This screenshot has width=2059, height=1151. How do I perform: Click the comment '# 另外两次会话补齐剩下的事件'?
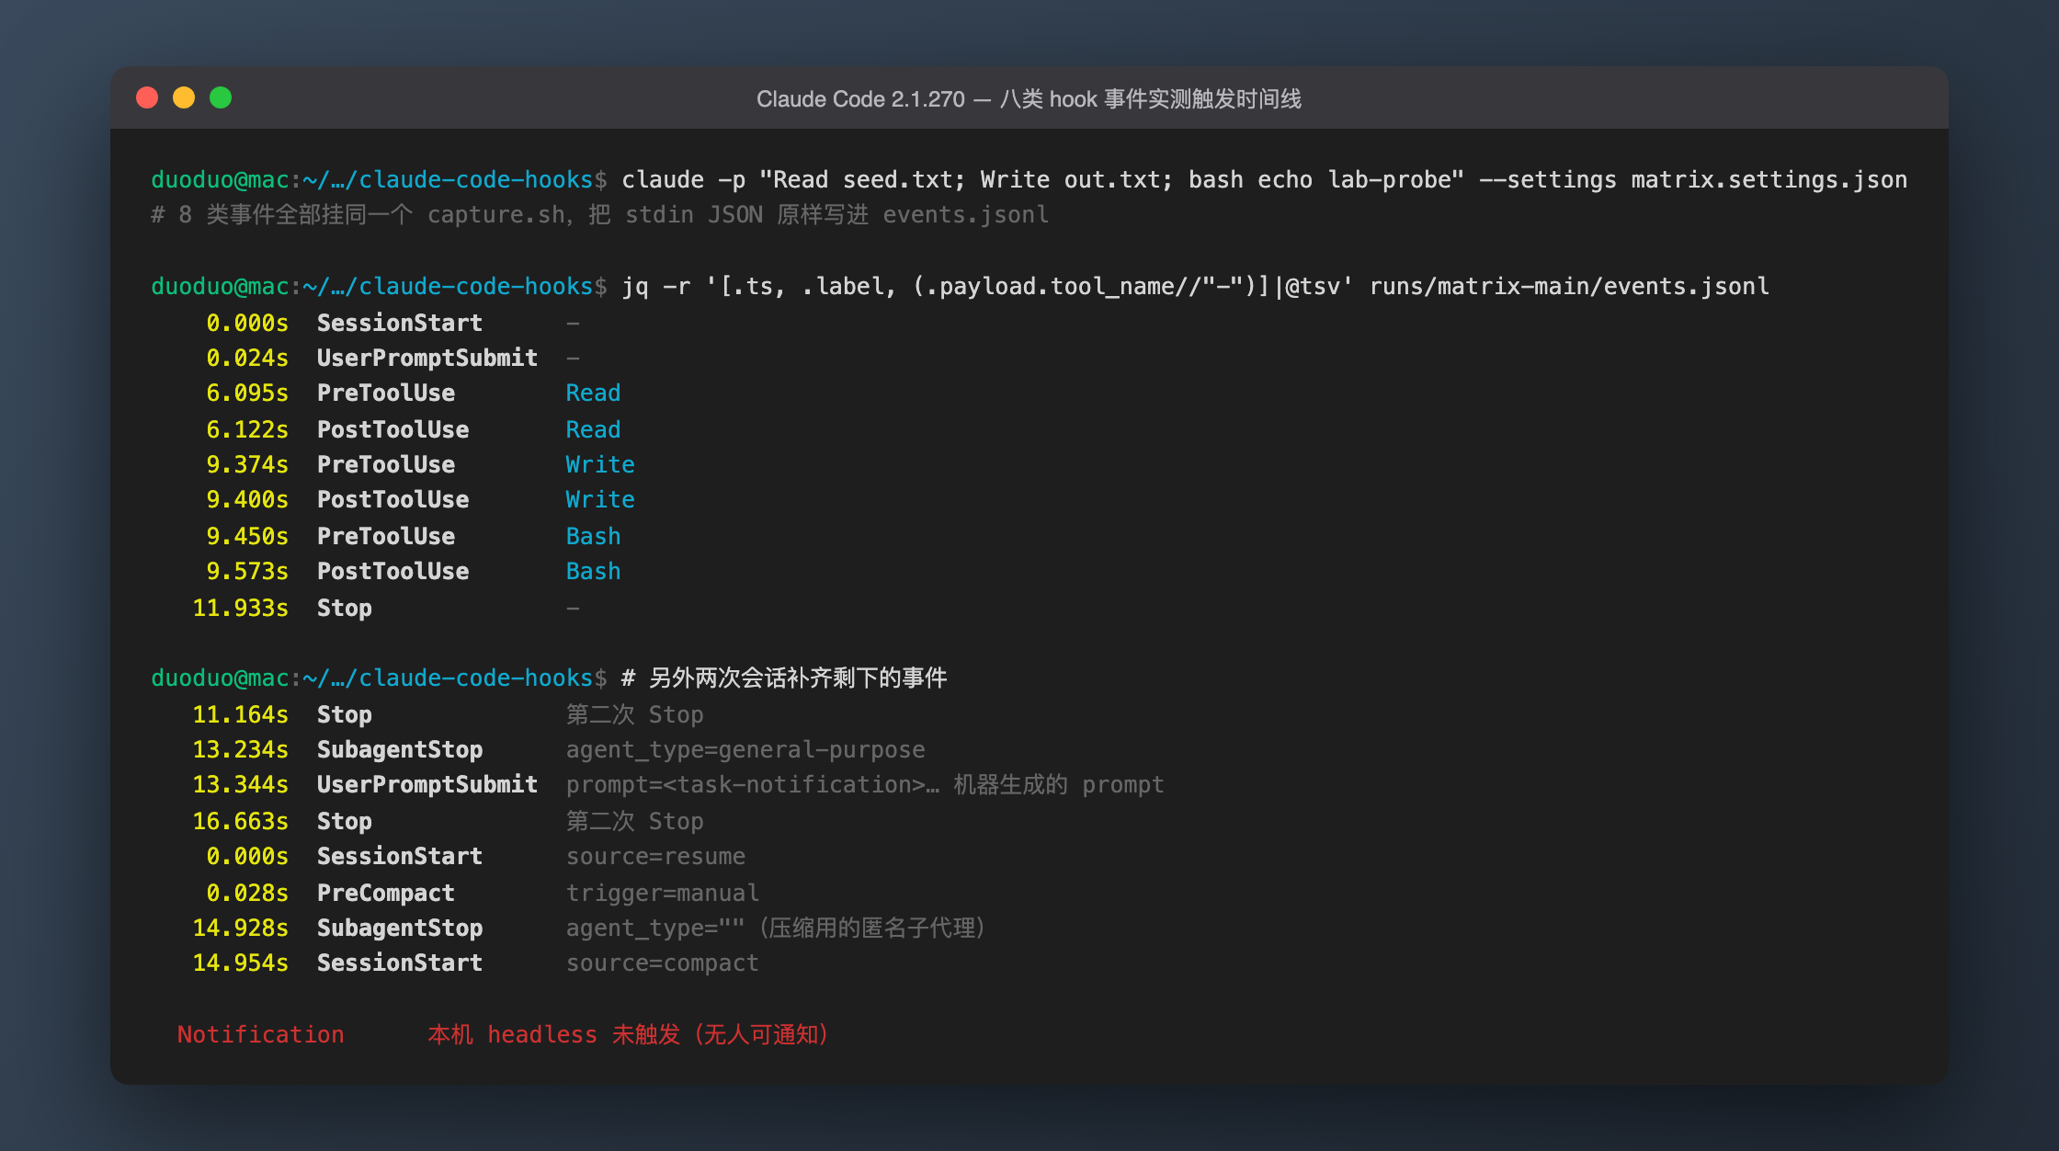coord(784,678)
